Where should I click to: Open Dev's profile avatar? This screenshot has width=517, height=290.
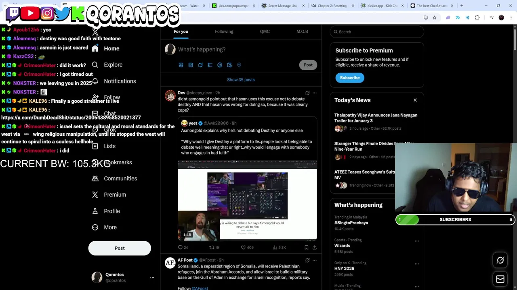170,96
